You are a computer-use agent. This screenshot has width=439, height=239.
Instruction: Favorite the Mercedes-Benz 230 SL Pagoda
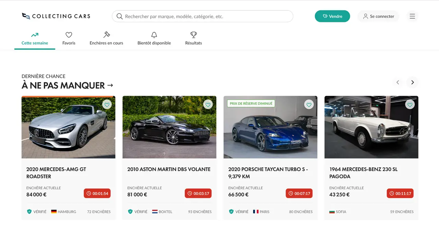click(410, 105)
